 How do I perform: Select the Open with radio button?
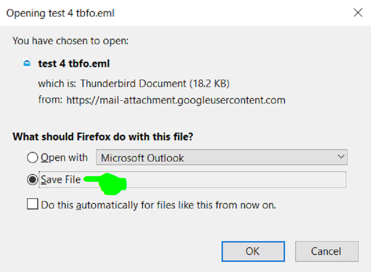click(x=32, y=157)
